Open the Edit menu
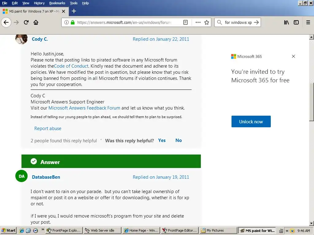The height and width of the screenshot is (235, 314). coord(15,3)
